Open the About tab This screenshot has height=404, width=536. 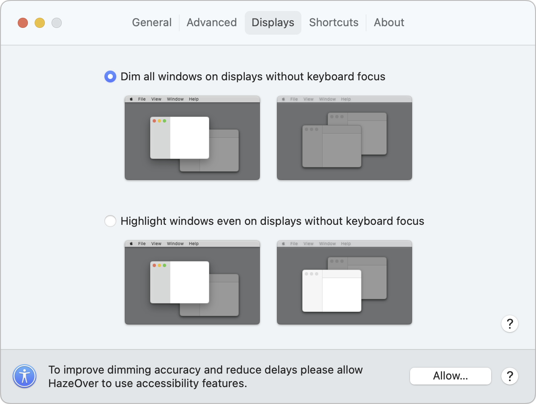[389, 22]
